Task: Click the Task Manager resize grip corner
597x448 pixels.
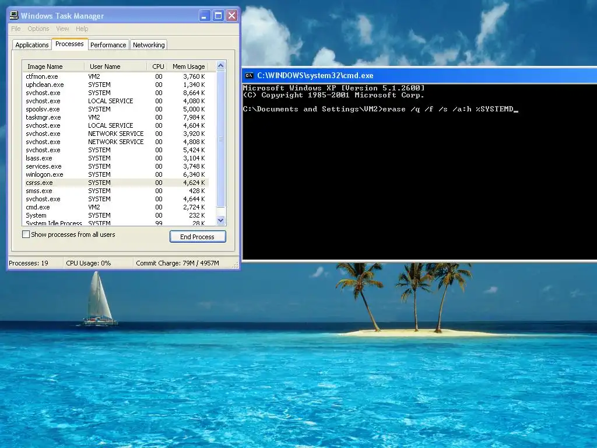Action: click(x=236, y=265)
